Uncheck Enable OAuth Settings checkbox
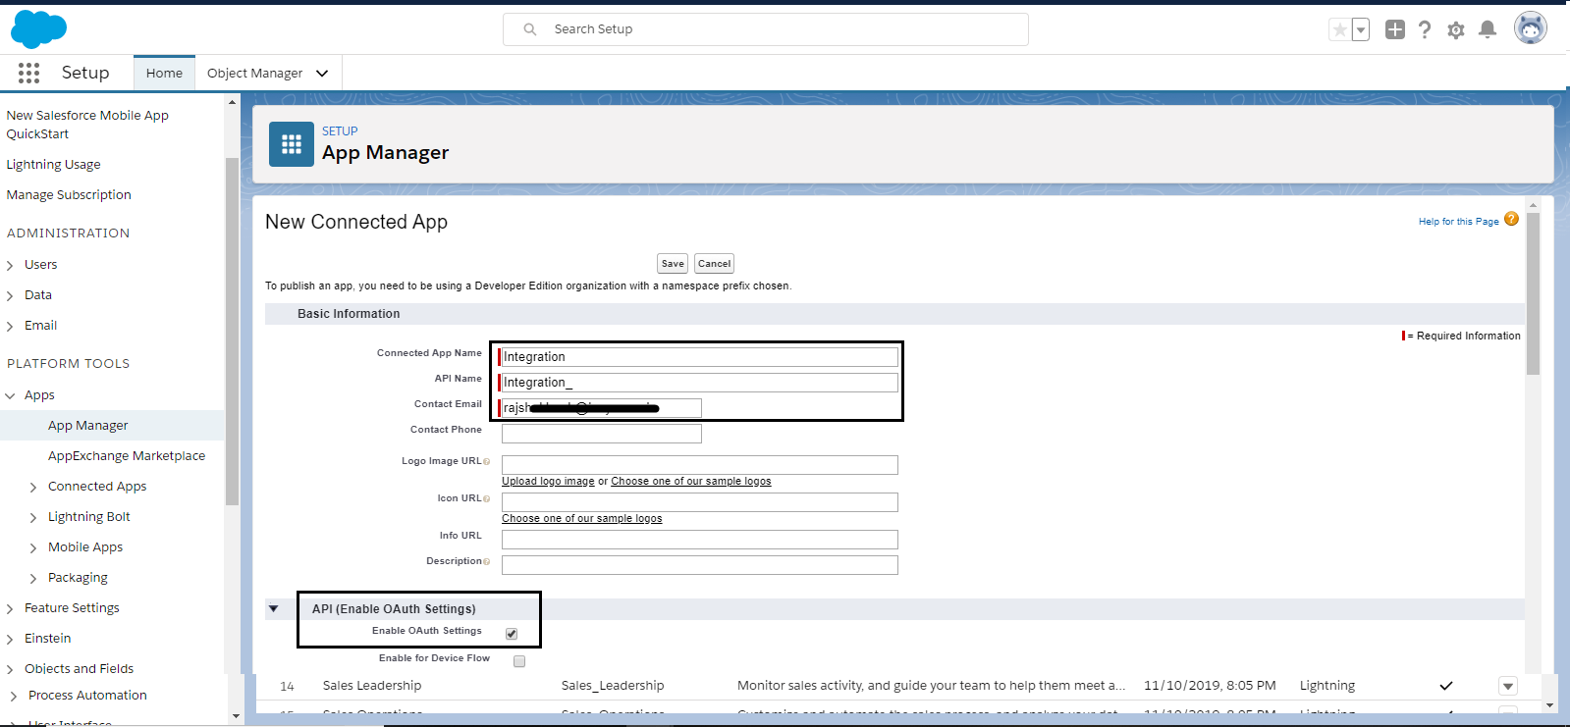This screenshot has height=727, width=1570. (x=512, y=634)
